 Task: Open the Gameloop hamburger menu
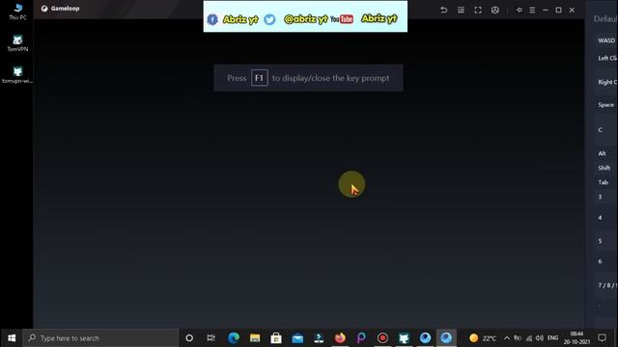coord(532,10)
